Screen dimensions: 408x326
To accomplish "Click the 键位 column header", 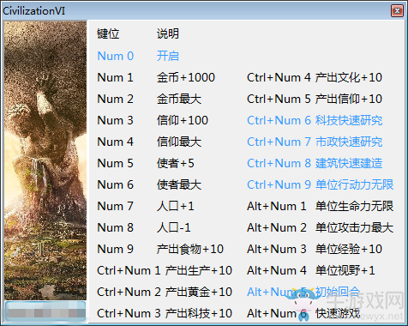I will [108, 33].
